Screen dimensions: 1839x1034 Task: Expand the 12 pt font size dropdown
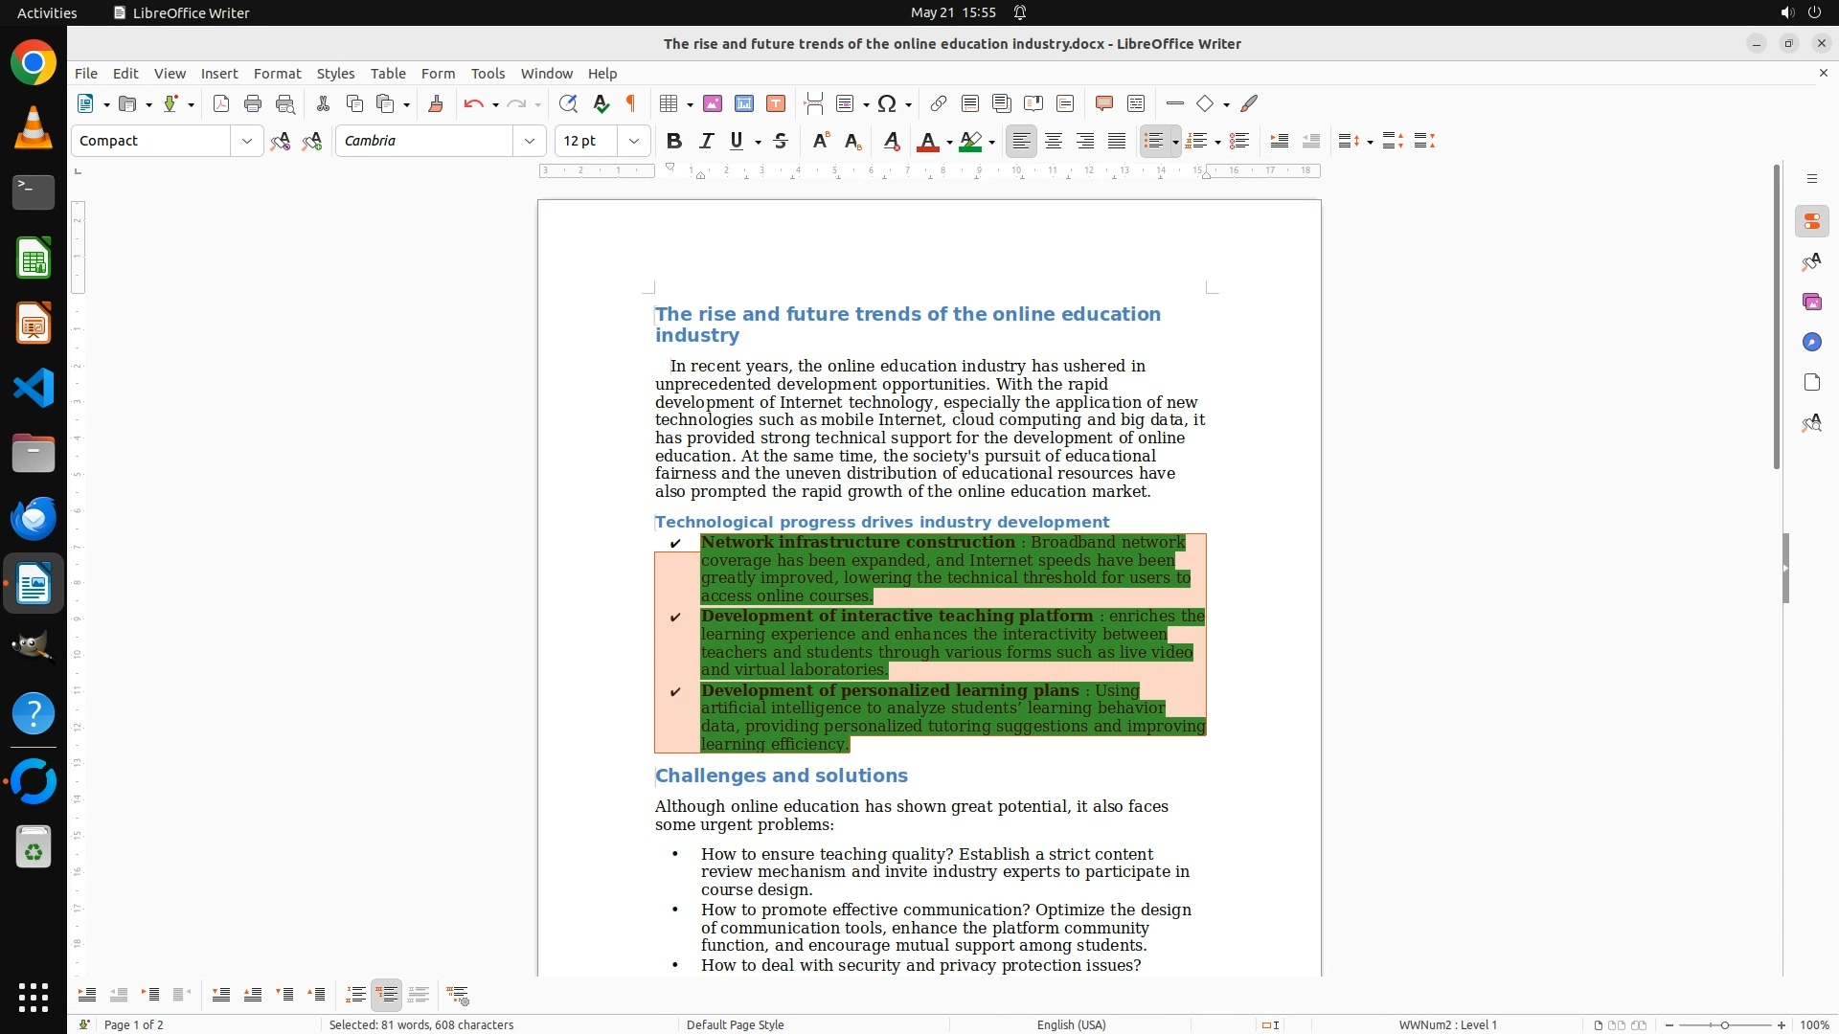[x=634, y=142]
